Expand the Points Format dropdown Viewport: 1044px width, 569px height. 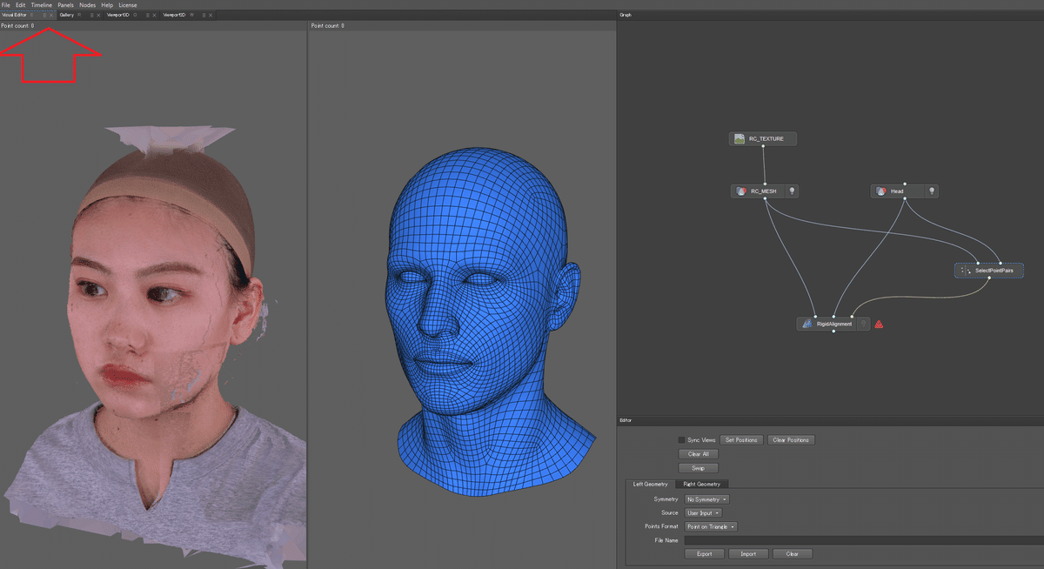tap(711, 526)
